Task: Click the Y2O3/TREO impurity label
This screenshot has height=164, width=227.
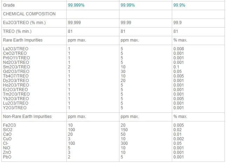Action: 15,108
